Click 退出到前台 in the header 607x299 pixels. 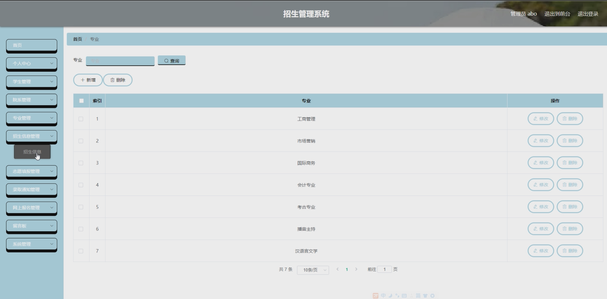point(557,14)
